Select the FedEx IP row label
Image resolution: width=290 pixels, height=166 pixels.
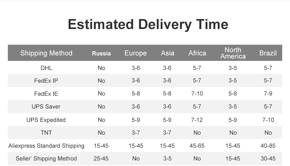pyautogui.click(x=46, y=81)
